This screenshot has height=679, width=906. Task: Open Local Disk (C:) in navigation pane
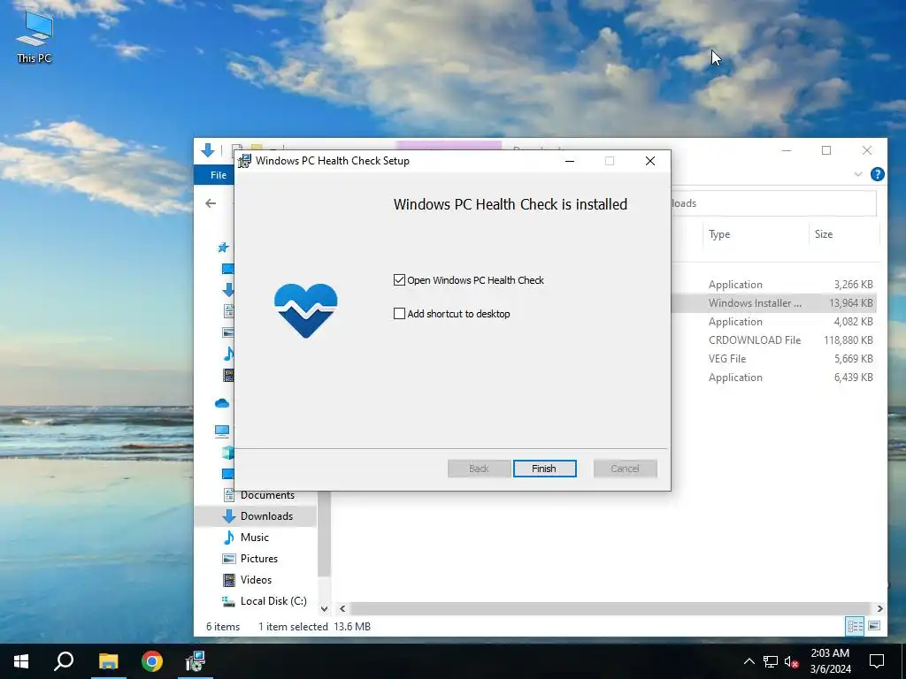pos(273,601)
